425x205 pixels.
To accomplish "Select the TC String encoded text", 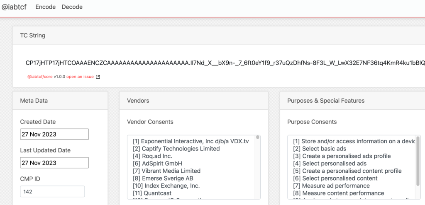I will point(225,63).
